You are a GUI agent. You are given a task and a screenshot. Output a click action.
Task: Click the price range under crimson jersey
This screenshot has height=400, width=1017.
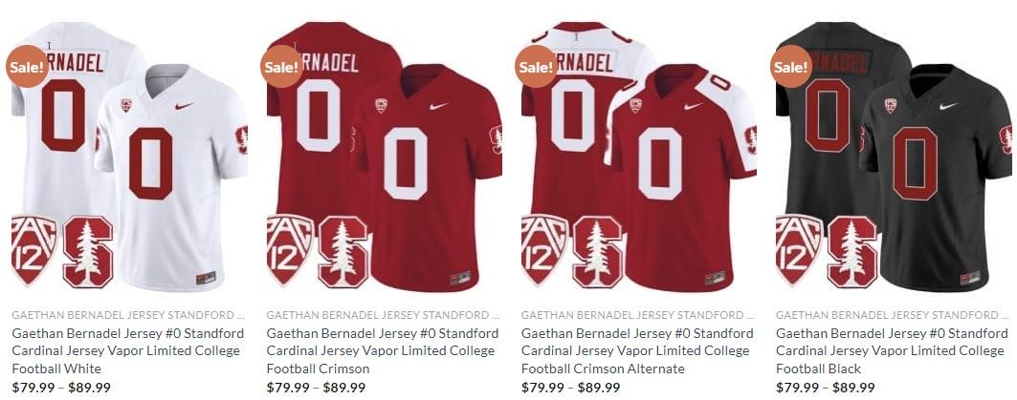(x=316, y=388)
